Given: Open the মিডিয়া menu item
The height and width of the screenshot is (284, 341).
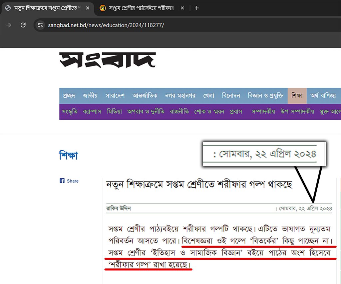Looking at the screenshot, I should click(x=115, y=112).
